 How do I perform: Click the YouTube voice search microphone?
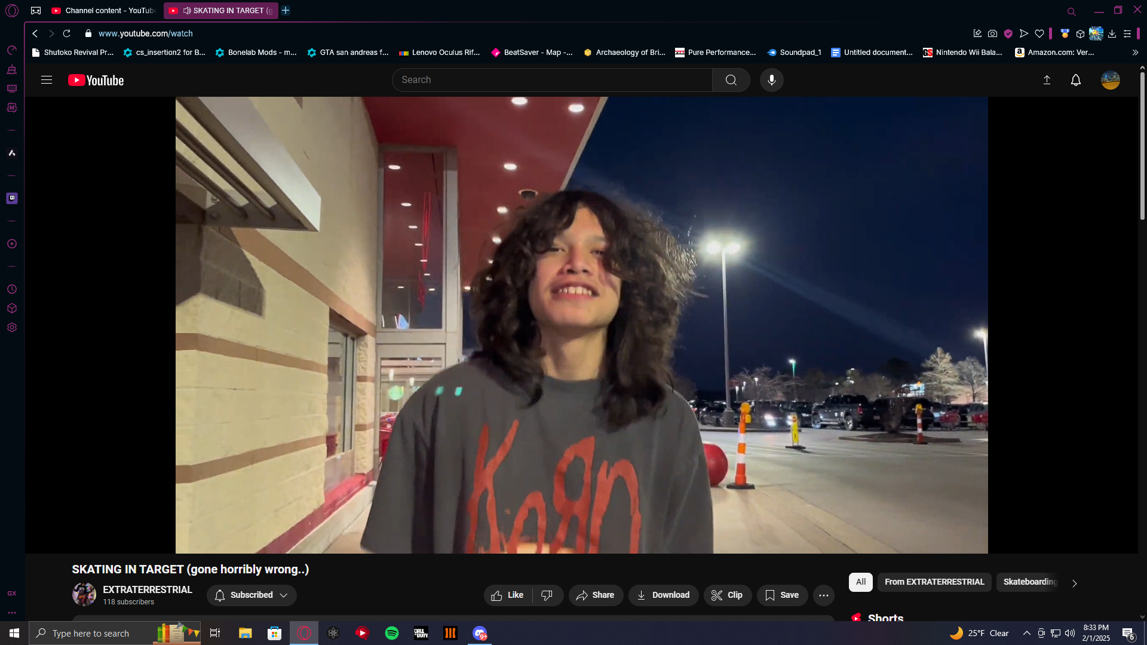(x=771, y=80)
